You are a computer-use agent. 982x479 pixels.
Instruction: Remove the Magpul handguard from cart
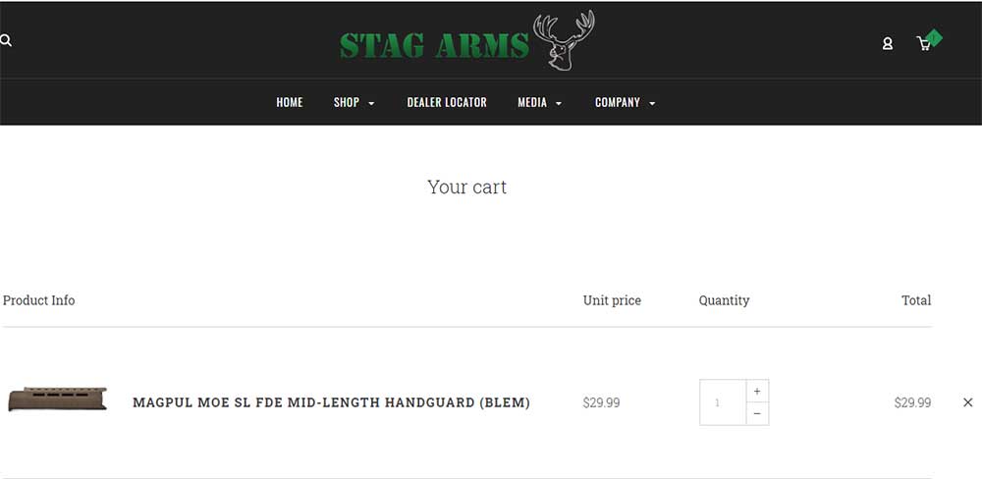pos(968,402)
